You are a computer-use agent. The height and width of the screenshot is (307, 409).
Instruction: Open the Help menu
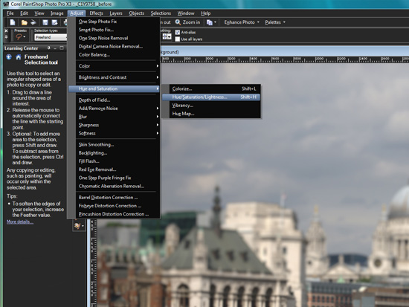[x=205, y=13]
